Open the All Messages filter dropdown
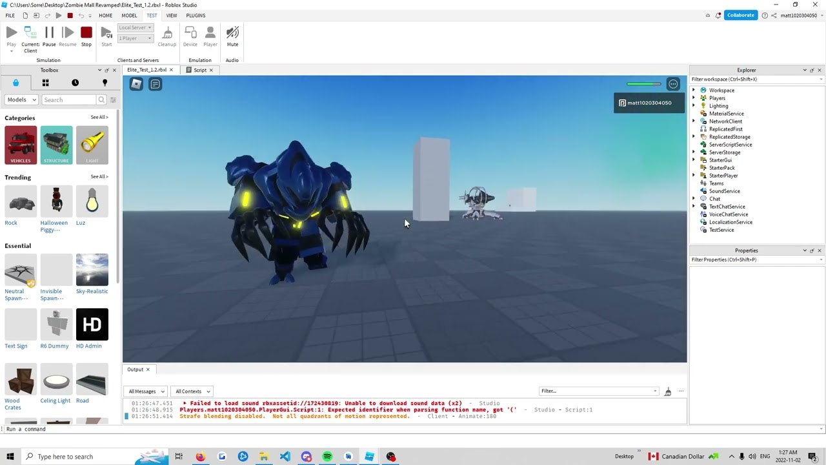This screenshot has width=826, height=465. 146,391
